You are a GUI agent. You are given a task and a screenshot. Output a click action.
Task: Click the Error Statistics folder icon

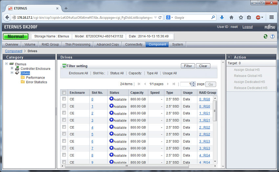click(x=23, y=82)
